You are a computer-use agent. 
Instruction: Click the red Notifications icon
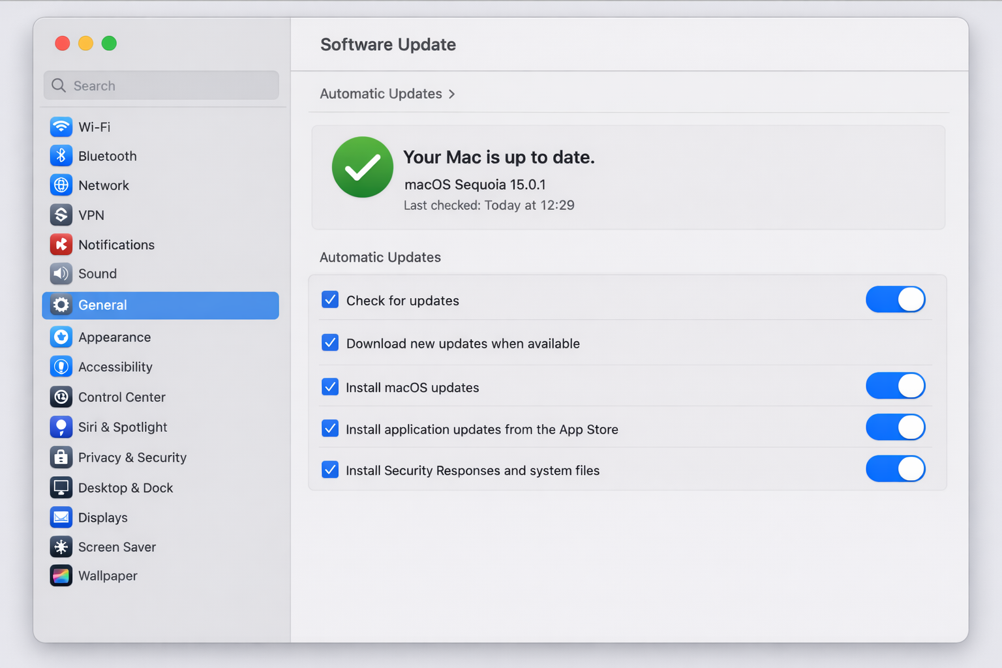coord(61,245)
